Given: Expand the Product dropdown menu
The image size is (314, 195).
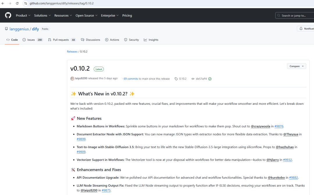Looking at the screenshot, I should 23,15.
